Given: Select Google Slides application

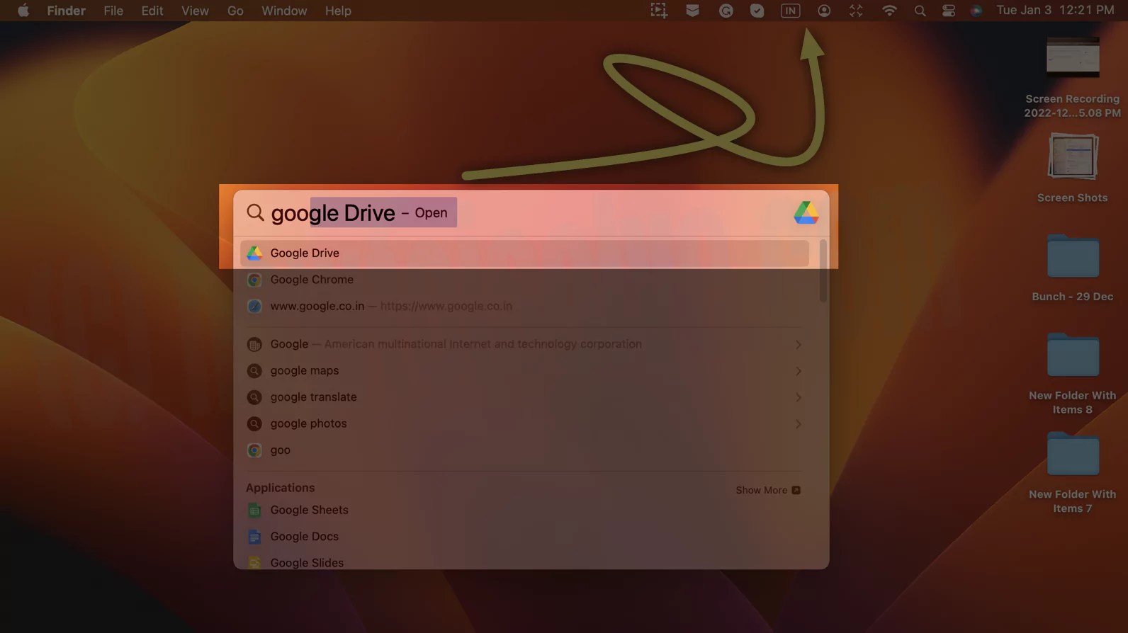Looking at the screenshot, I should tap(524, 561).
